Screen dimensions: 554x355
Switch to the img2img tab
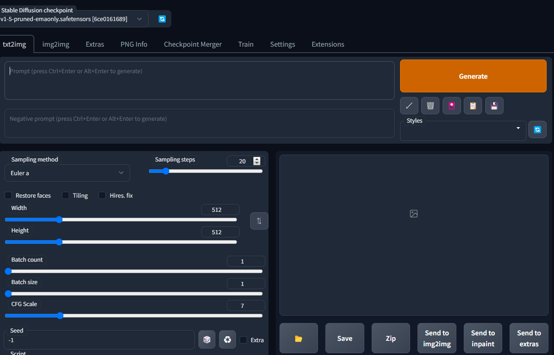[x=56, y=44]
